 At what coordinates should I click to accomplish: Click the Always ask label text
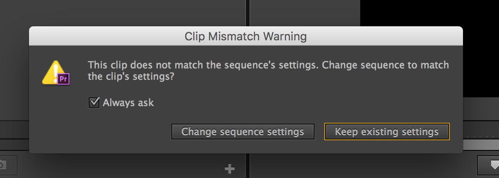[x=128, y=103]
